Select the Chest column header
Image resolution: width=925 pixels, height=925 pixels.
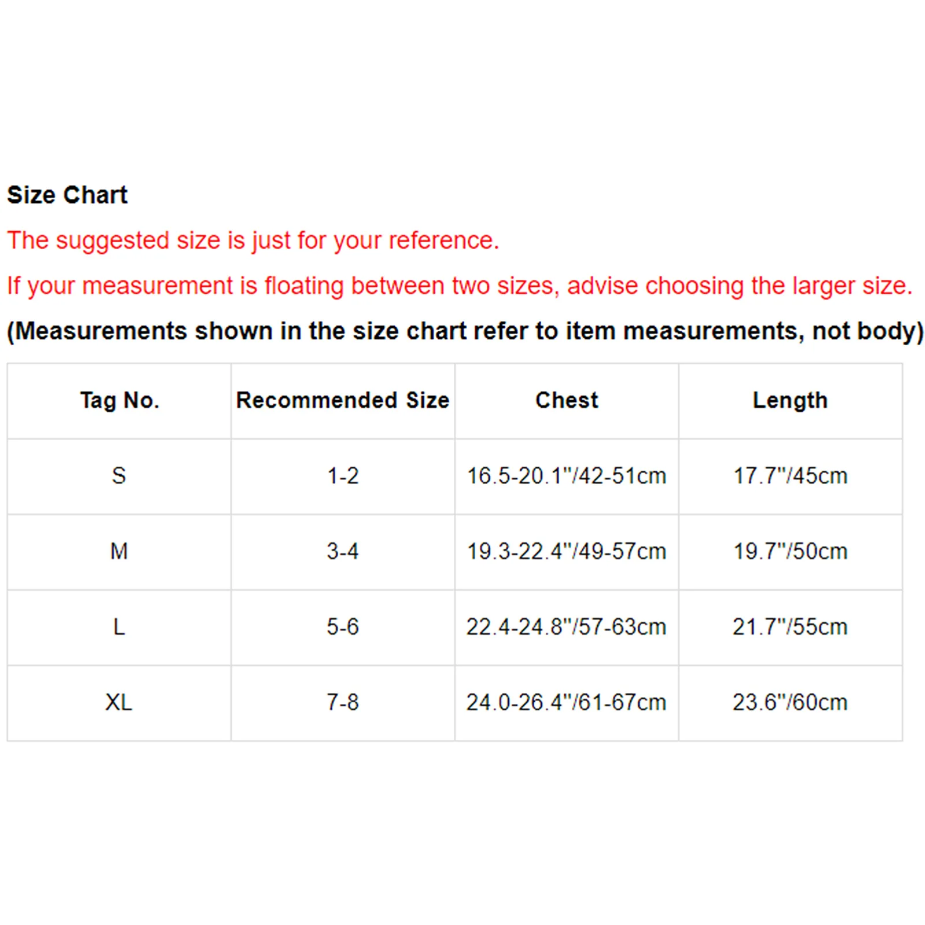pos(567,400)
